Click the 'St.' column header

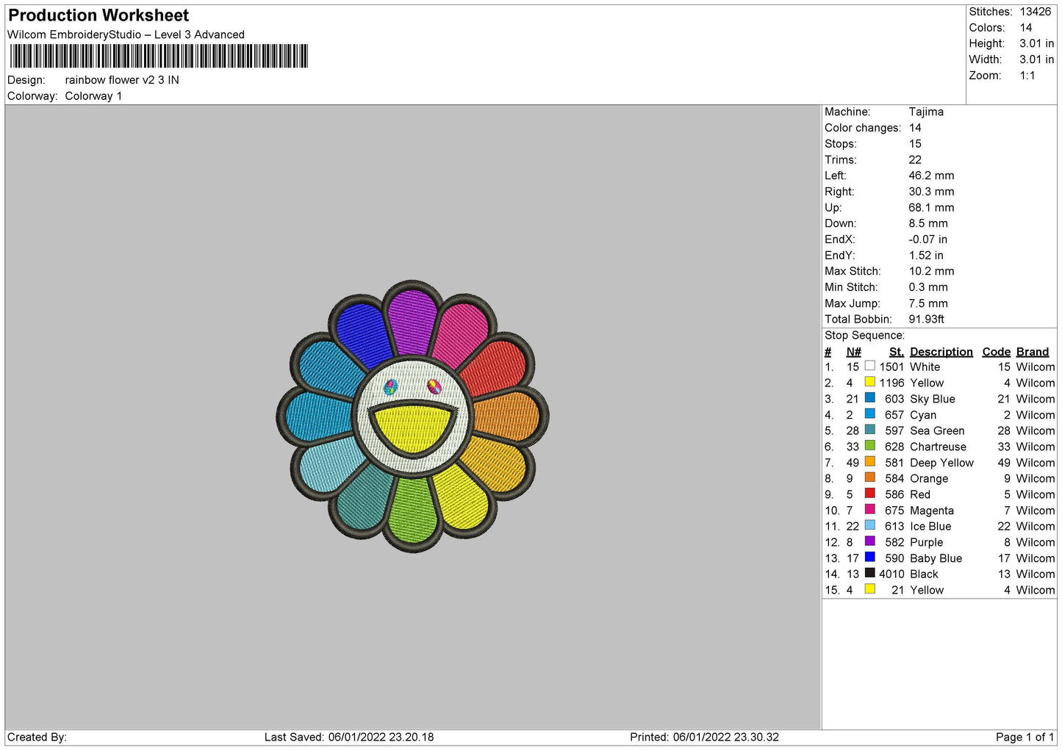(x=896, y=352)
